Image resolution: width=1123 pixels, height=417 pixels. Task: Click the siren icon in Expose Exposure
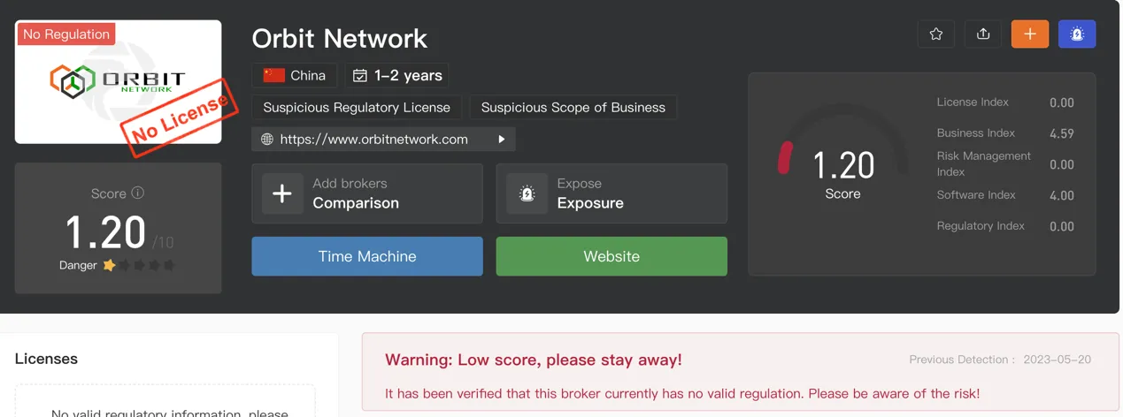(x=527, y=193)
